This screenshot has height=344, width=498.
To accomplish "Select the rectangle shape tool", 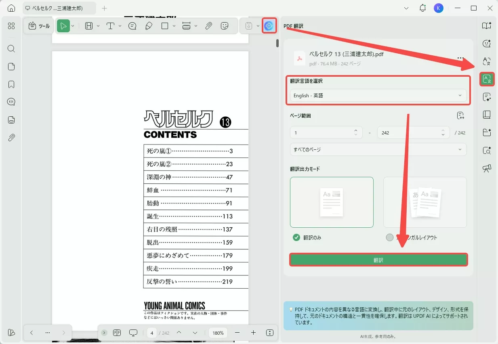I will (165, 26).
